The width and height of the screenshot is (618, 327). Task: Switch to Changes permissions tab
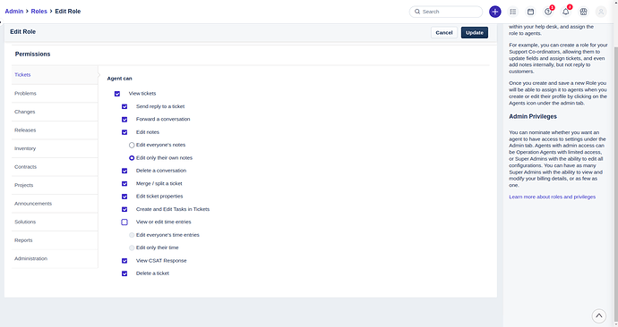[x=55, y=112]
